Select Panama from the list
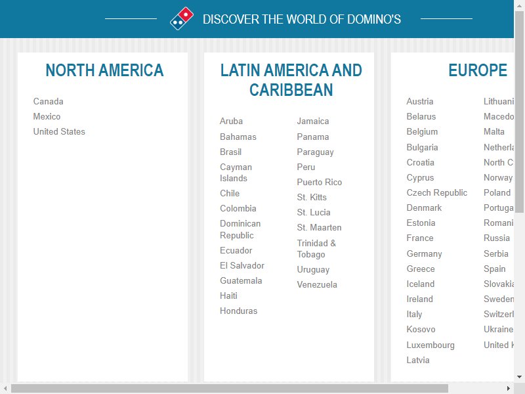Image resolution: width=525 pixels, height=394 pixels. click(x=313, y=137)
